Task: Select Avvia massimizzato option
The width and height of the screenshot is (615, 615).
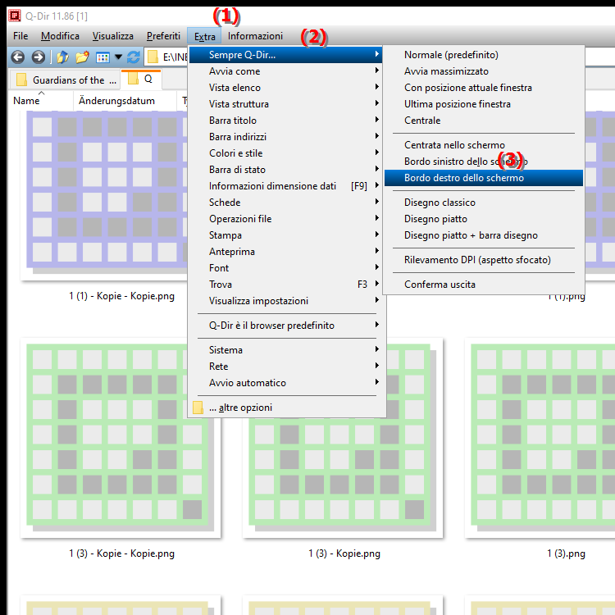Action: [484, 71]
